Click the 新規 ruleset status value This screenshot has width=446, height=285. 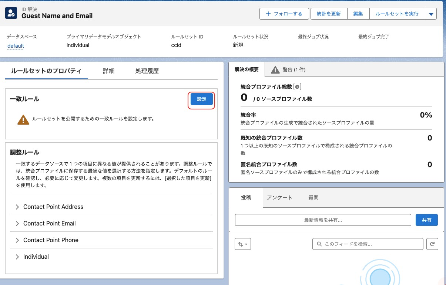tap(238, 45)
